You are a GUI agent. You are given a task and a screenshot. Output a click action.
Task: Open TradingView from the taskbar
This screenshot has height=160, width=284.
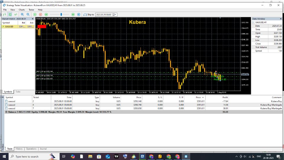coord(116,156)
